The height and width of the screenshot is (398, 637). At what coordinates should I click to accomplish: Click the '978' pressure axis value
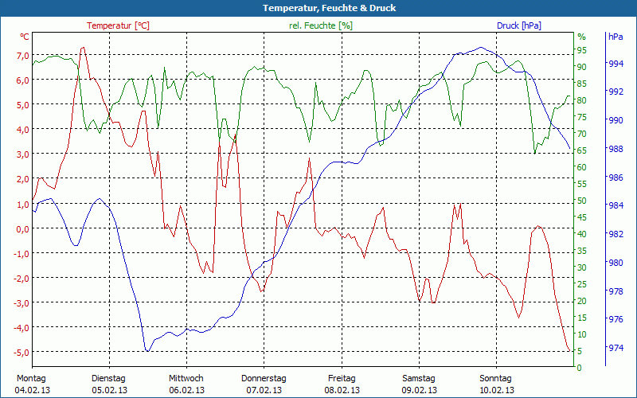[x=616, y=291]
